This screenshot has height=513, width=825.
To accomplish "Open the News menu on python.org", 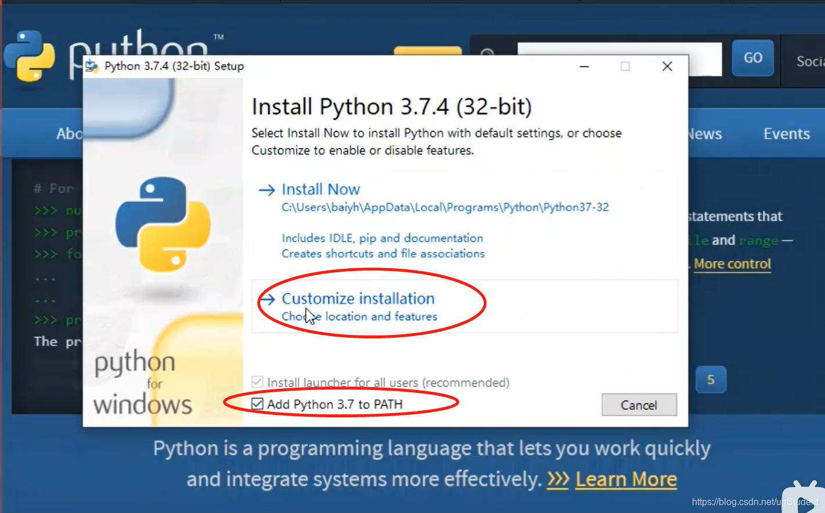I will (704, 134).
